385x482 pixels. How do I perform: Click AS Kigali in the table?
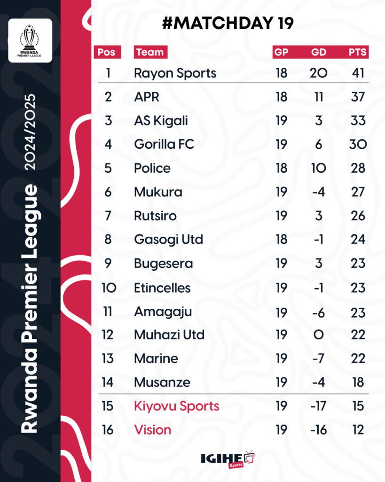coord(161,120)
